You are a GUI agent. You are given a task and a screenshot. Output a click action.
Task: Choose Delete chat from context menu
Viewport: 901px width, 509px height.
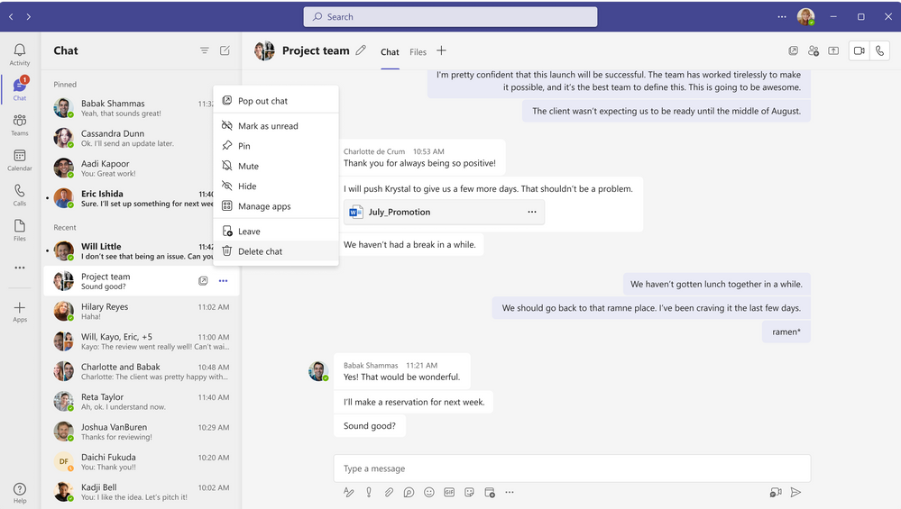(x=260, y=251)
